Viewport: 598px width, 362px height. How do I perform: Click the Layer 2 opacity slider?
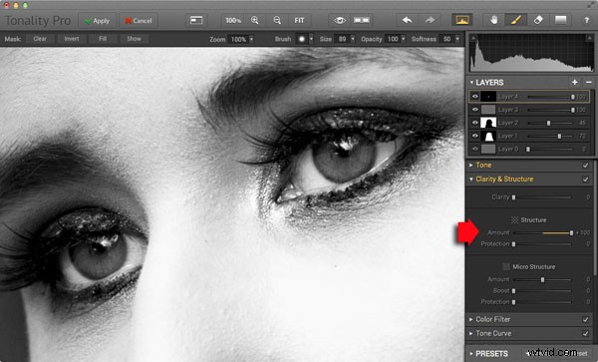[x=550, y=123]
